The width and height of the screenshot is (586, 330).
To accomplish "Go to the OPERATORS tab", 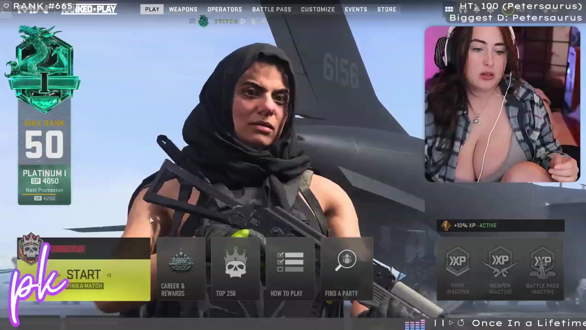I will click(x=225, y=9).
